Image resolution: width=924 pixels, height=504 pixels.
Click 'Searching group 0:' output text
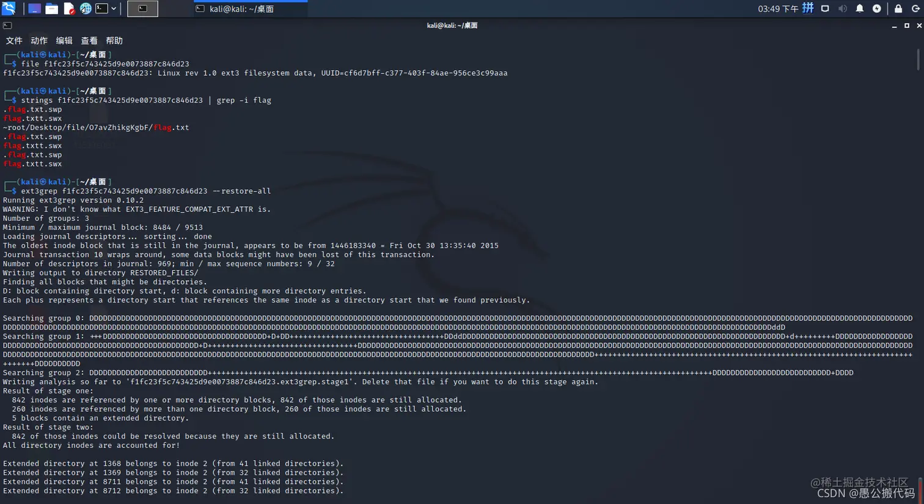pos(43,319)
